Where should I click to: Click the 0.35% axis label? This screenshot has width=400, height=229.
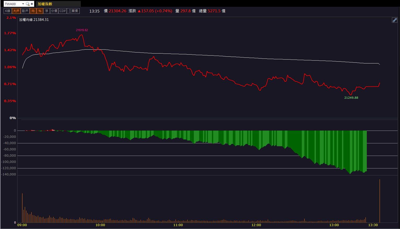tap(10, 101)
